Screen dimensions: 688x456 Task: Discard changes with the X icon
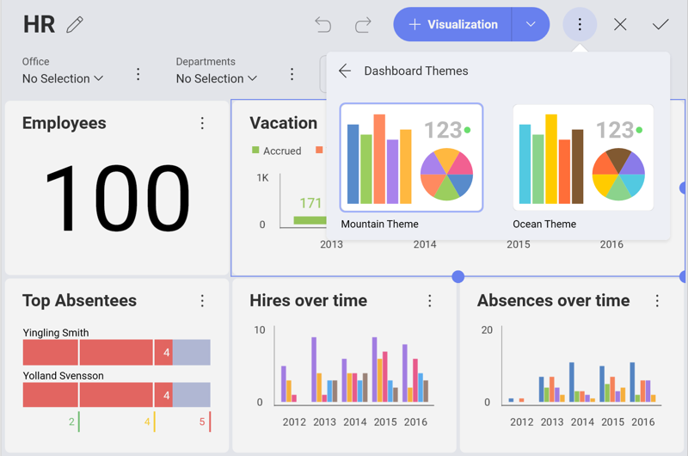pyautogui.click(x=620, y=25)
